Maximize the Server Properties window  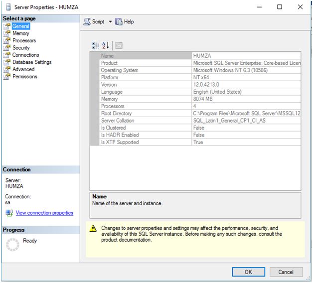[280, 7]
